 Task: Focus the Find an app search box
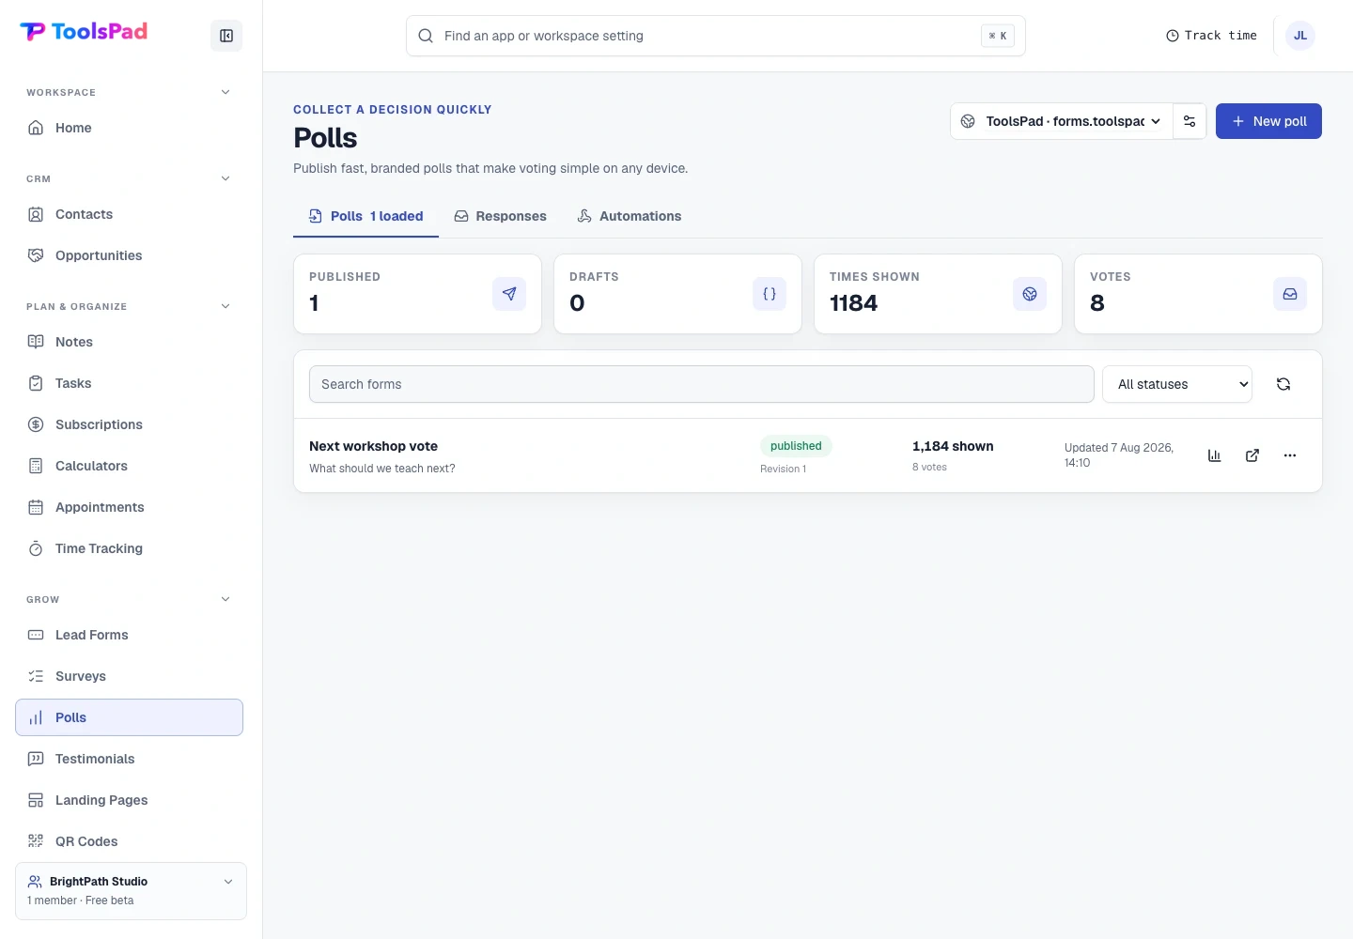pyautogui.click(x=716, y=36)
